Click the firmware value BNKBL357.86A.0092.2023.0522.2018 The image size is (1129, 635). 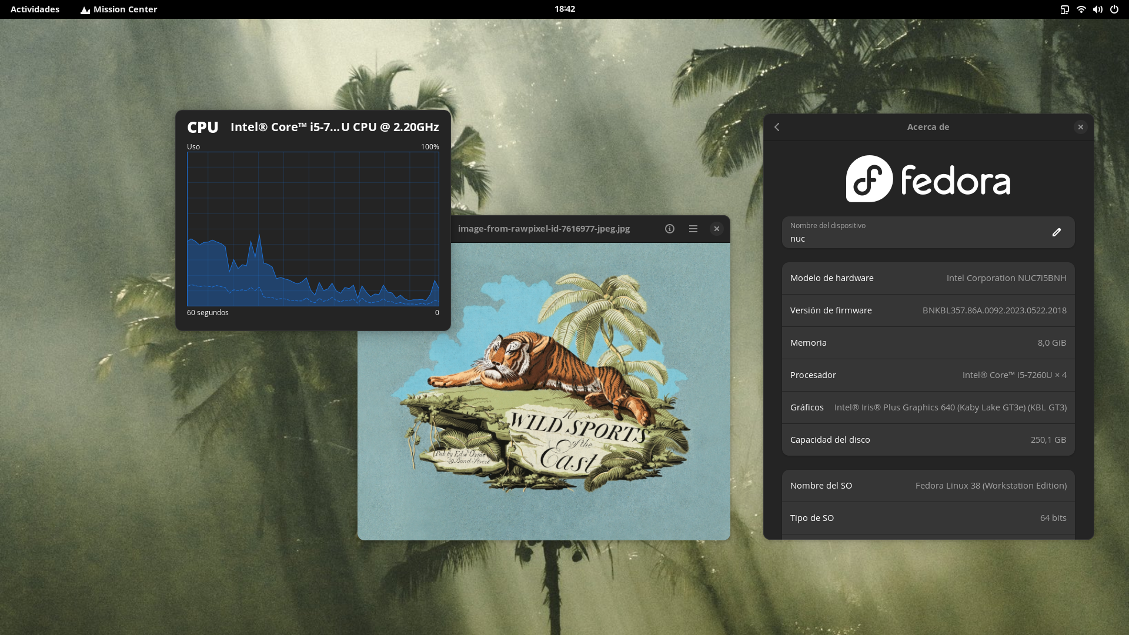point(994,310)
